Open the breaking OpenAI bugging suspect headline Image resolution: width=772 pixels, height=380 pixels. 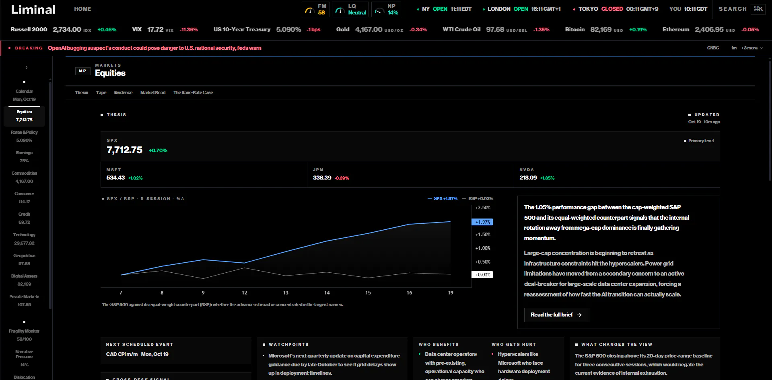point(154,48)
